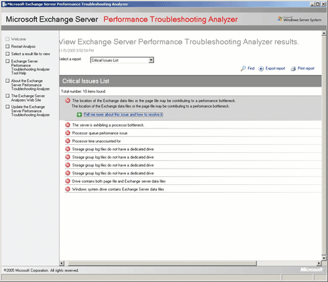Open 'Tell me more about this issue' link
328x282 pixels.
(123, 115)
